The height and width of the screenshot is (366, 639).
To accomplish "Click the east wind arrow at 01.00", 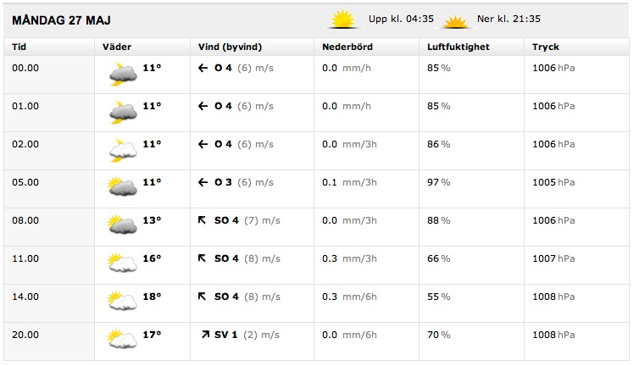I will click(203, 107).
